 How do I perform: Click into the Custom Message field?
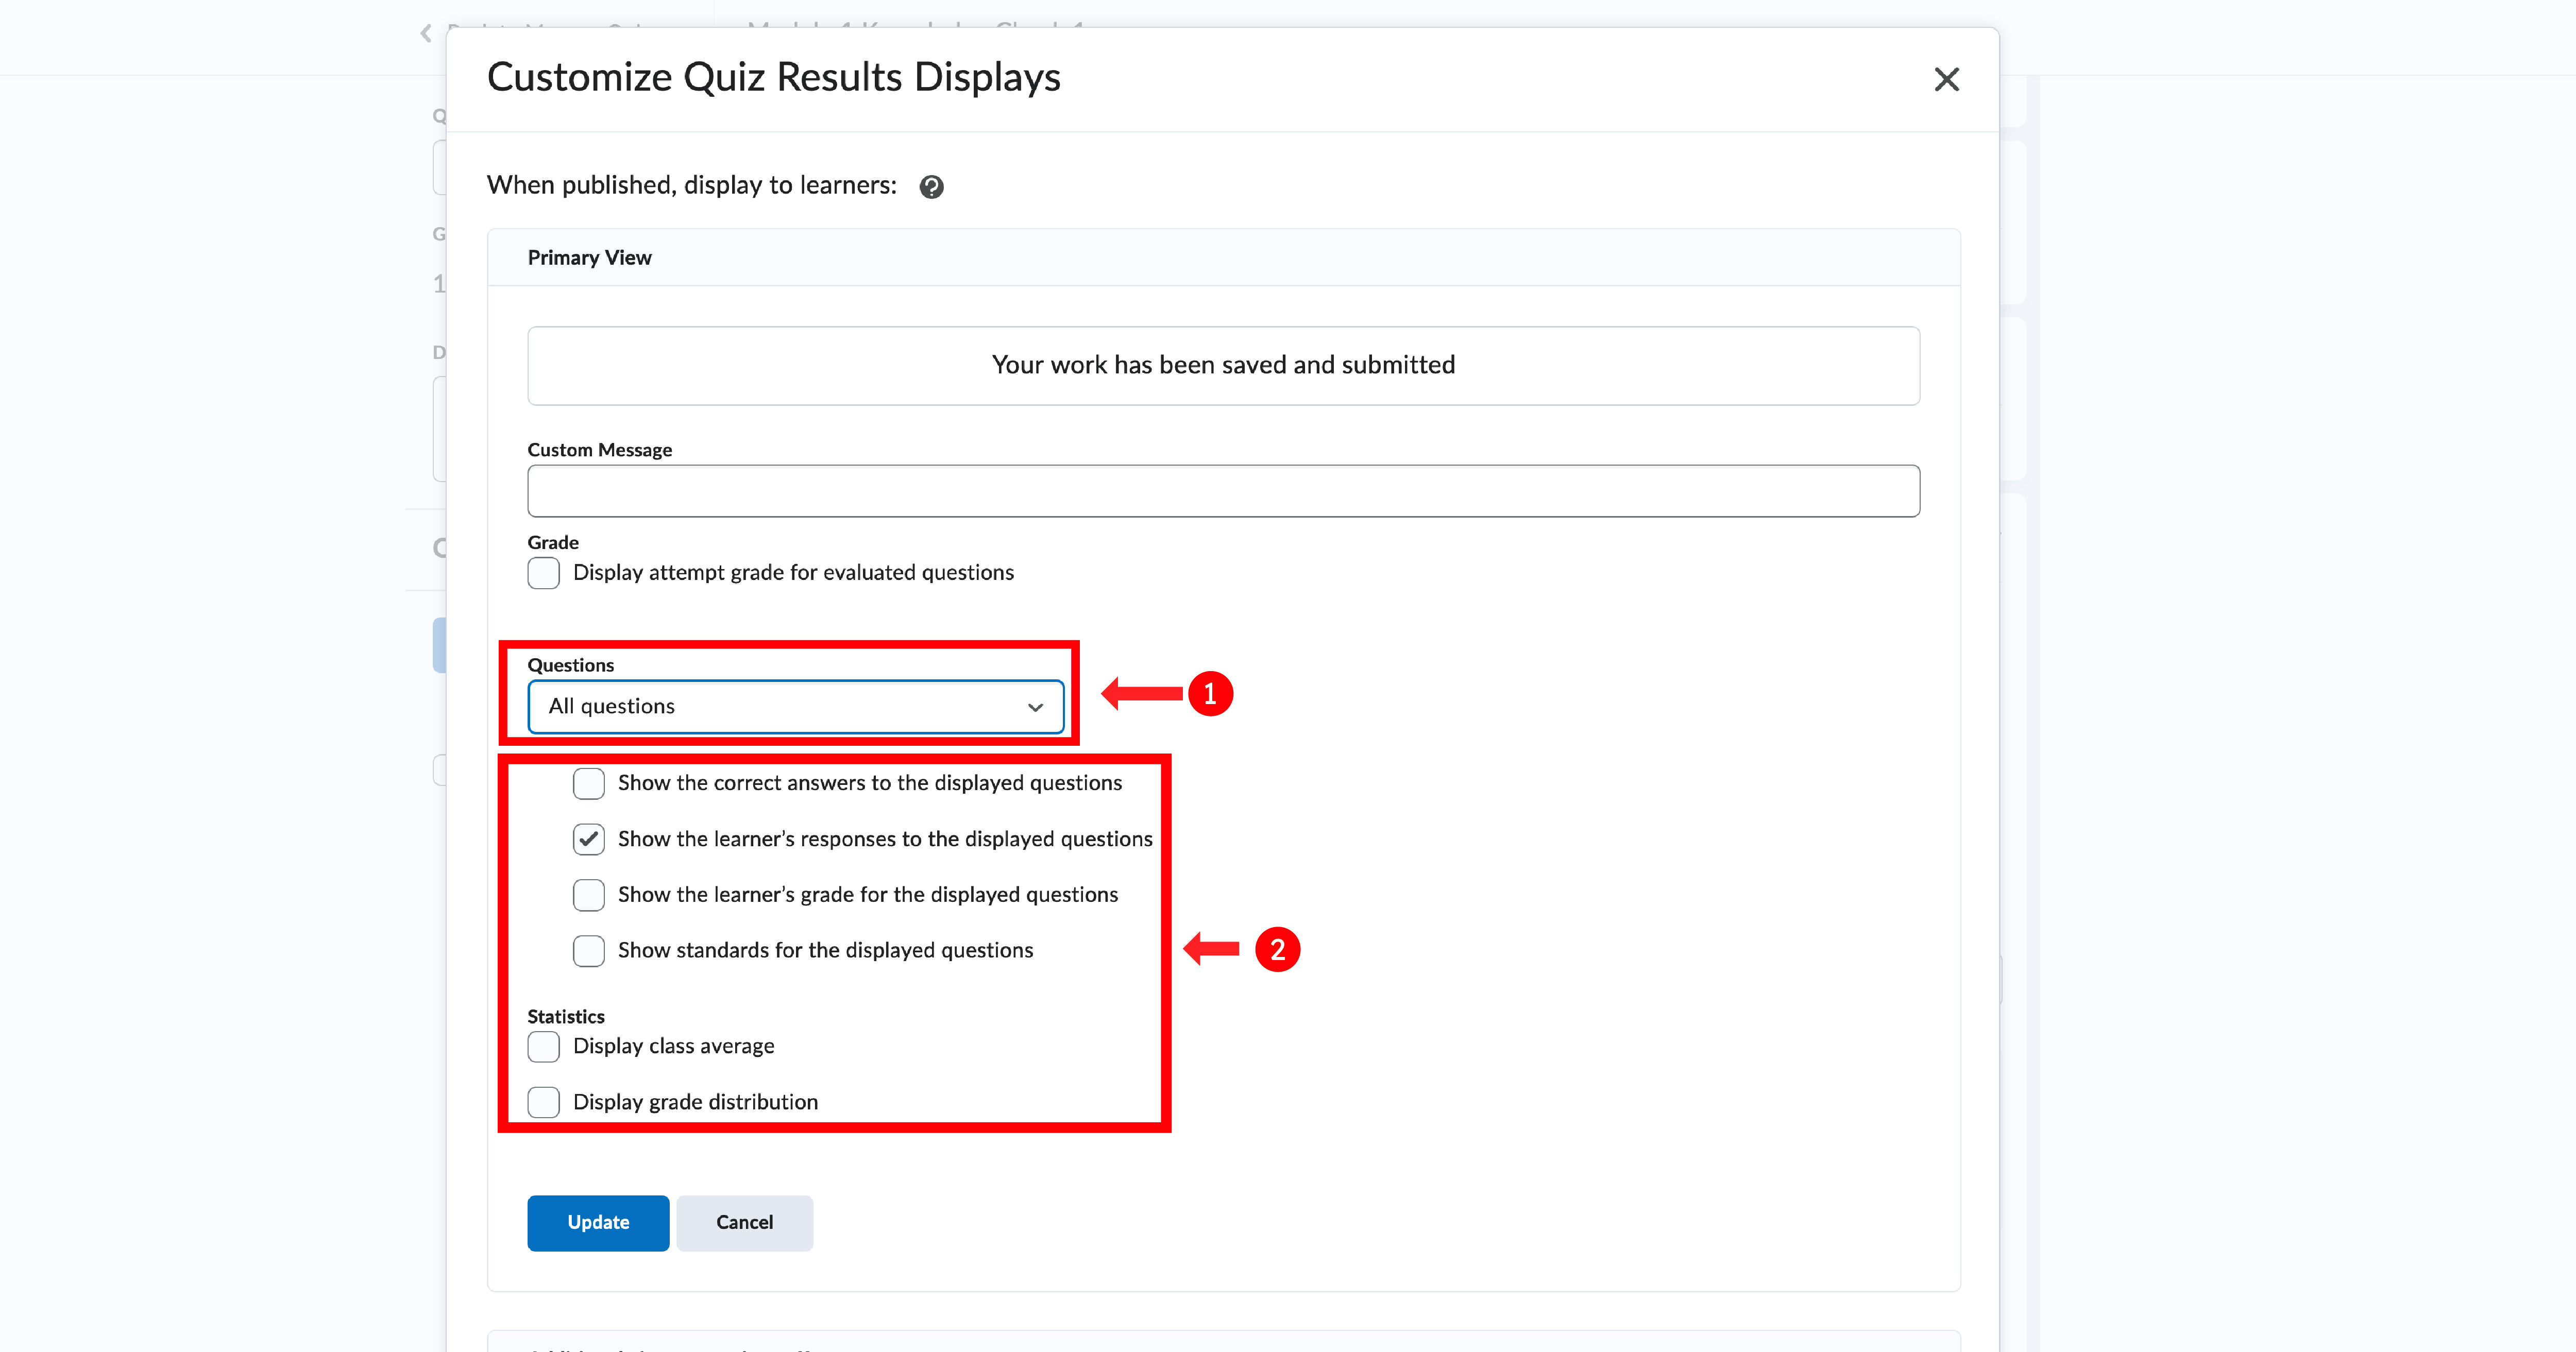click(x=1222, y=491)
